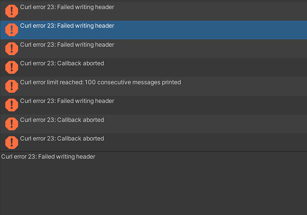Click the detail pane text Curl error 23
Viewport: 307px width, 215px height.
coord(19,157)
